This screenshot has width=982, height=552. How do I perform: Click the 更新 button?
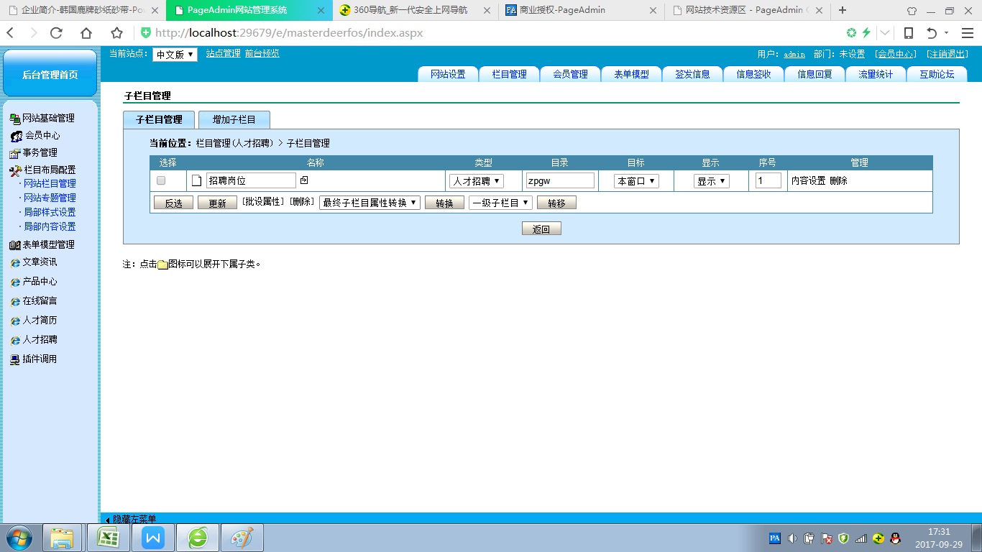(217, 203)
